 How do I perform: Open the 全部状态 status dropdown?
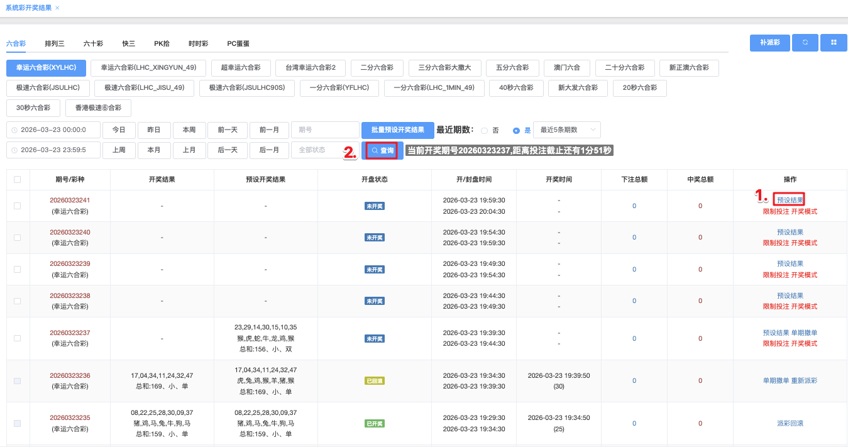tap(324, 150)
